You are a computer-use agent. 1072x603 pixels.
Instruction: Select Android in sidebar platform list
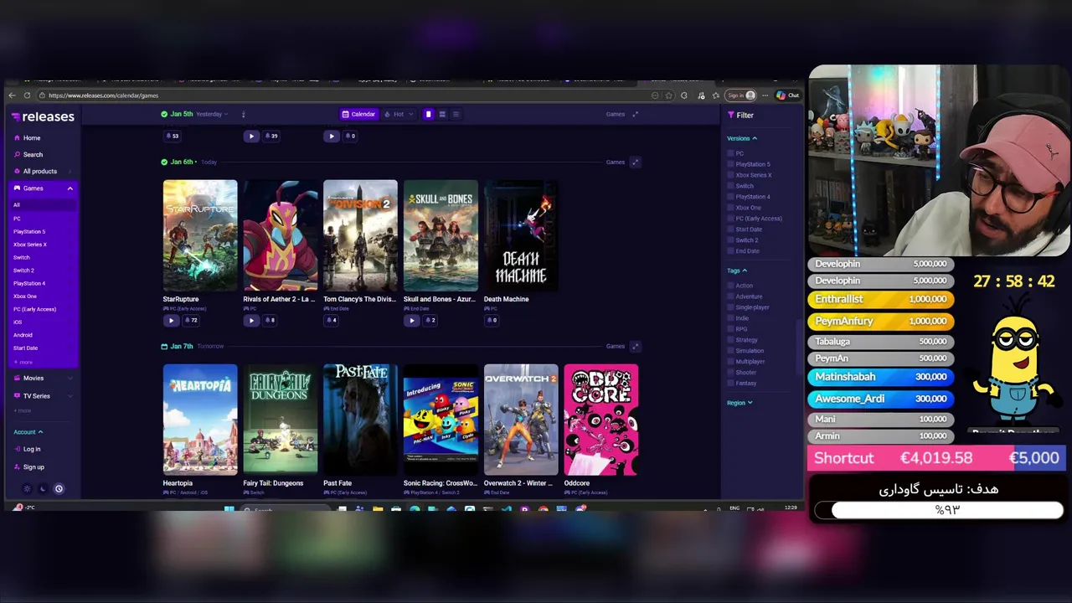23,335
